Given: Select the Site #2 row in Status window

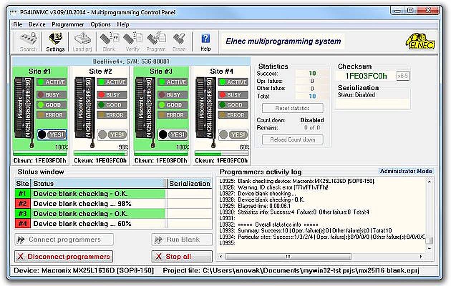Looking at the screenshot, I should (98, 204).
